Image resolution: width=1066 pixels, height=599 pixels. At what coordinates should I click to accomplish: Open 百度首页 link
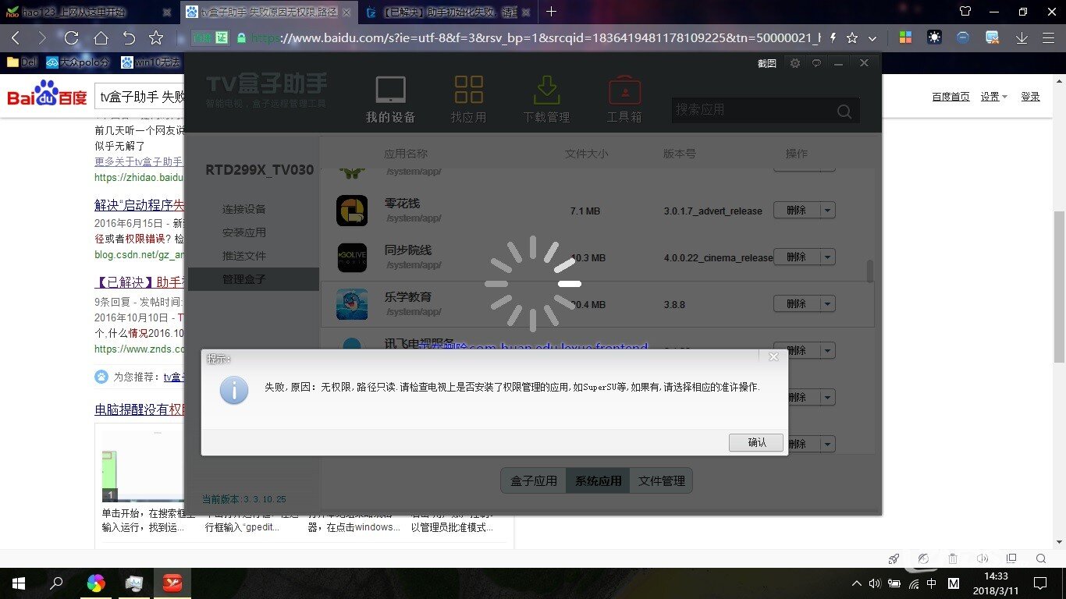(x=951, y=97)
